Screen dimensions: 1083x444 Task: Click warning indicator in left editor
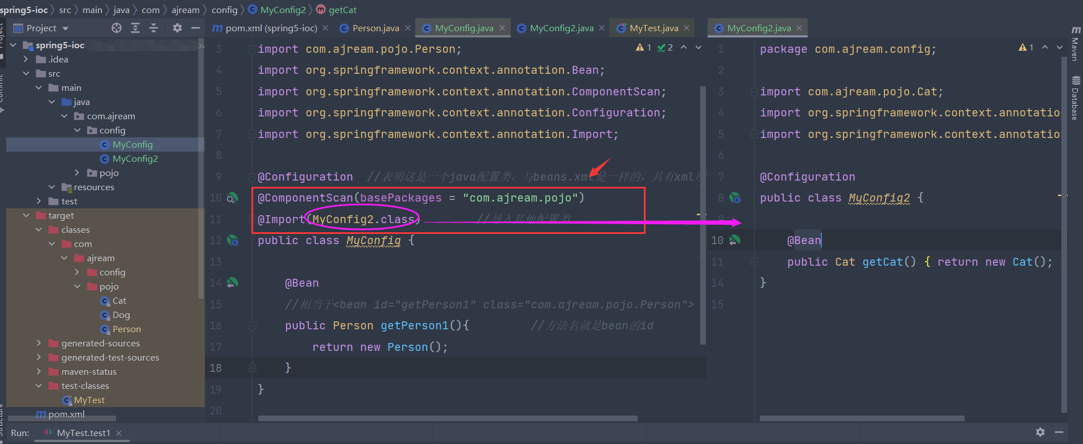pyautogui.click(x=643, y=48)
